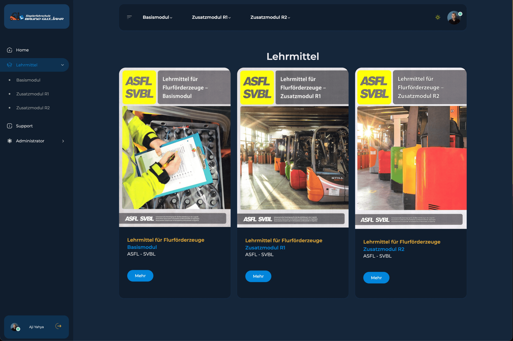Open the Zusatzmodul R1 top bar dropdown
The image size is (513, 341).
211,17
